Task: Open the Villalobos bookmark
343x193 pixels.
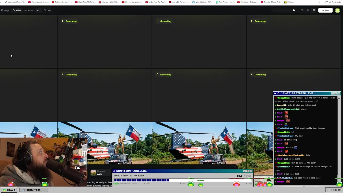Action: [247, 2]
